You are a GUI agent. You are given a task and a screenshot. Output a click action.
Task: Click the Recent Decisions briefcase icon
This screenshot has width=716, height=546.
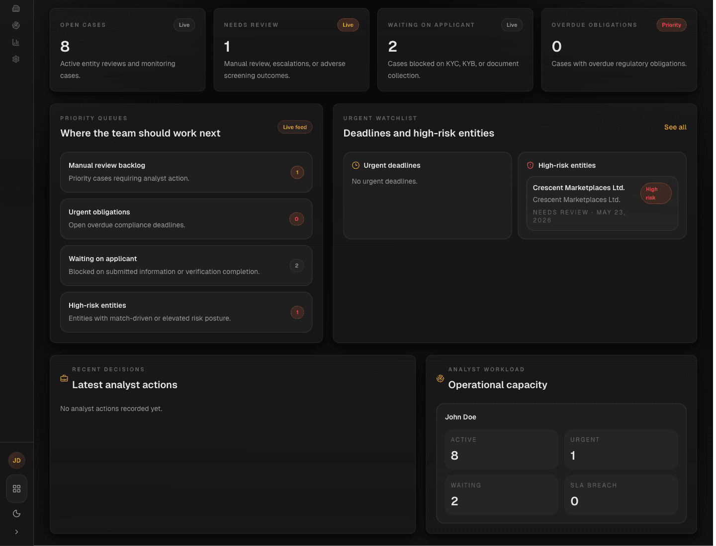click(x=64, y=378)
